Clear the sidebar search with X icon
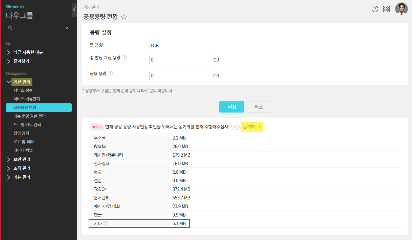412x240 pixels. point(67,28)
